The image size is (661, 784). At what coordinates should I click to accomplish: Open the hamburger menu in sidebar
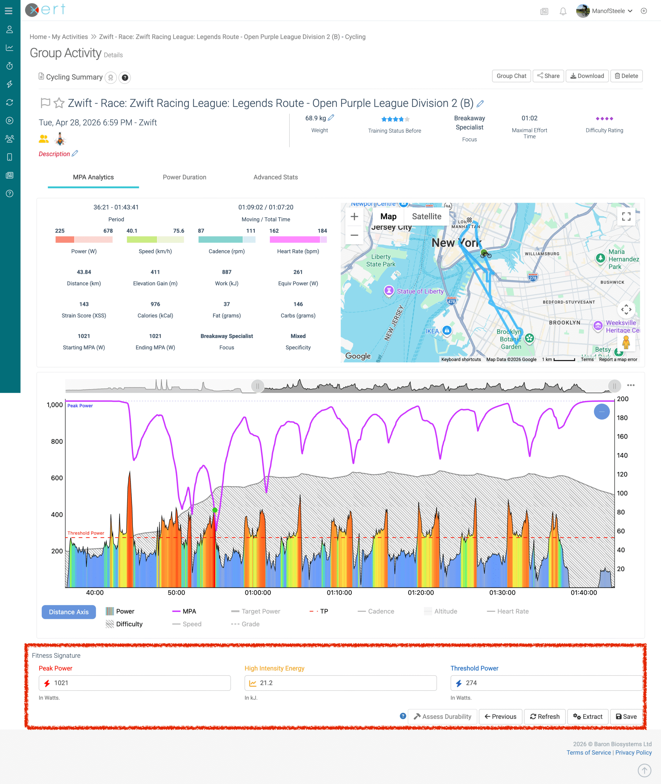pos(9,11)
